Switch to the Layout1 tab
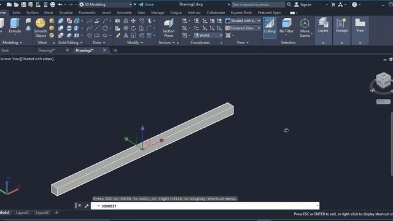Viewport: 393px width, 221px height. click(22, 212)
